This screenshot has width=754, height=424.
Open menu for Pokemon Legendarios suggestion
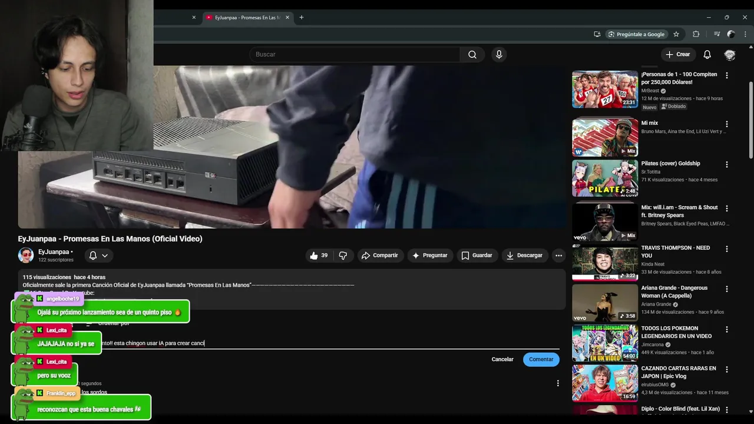[726, 330]
